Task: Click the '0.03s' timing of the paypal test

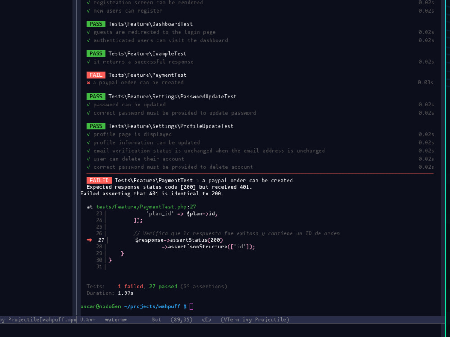Action: 426,83
